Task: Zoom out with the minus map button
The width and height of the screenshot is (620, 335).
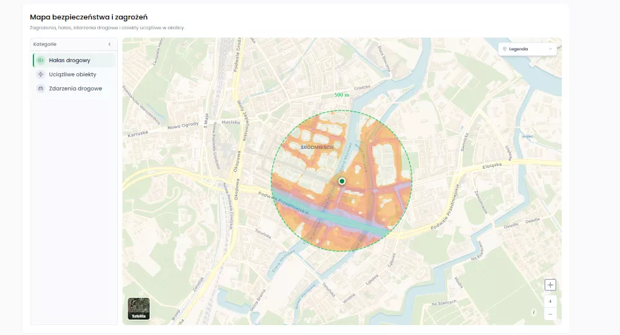Action: [550, 314]
